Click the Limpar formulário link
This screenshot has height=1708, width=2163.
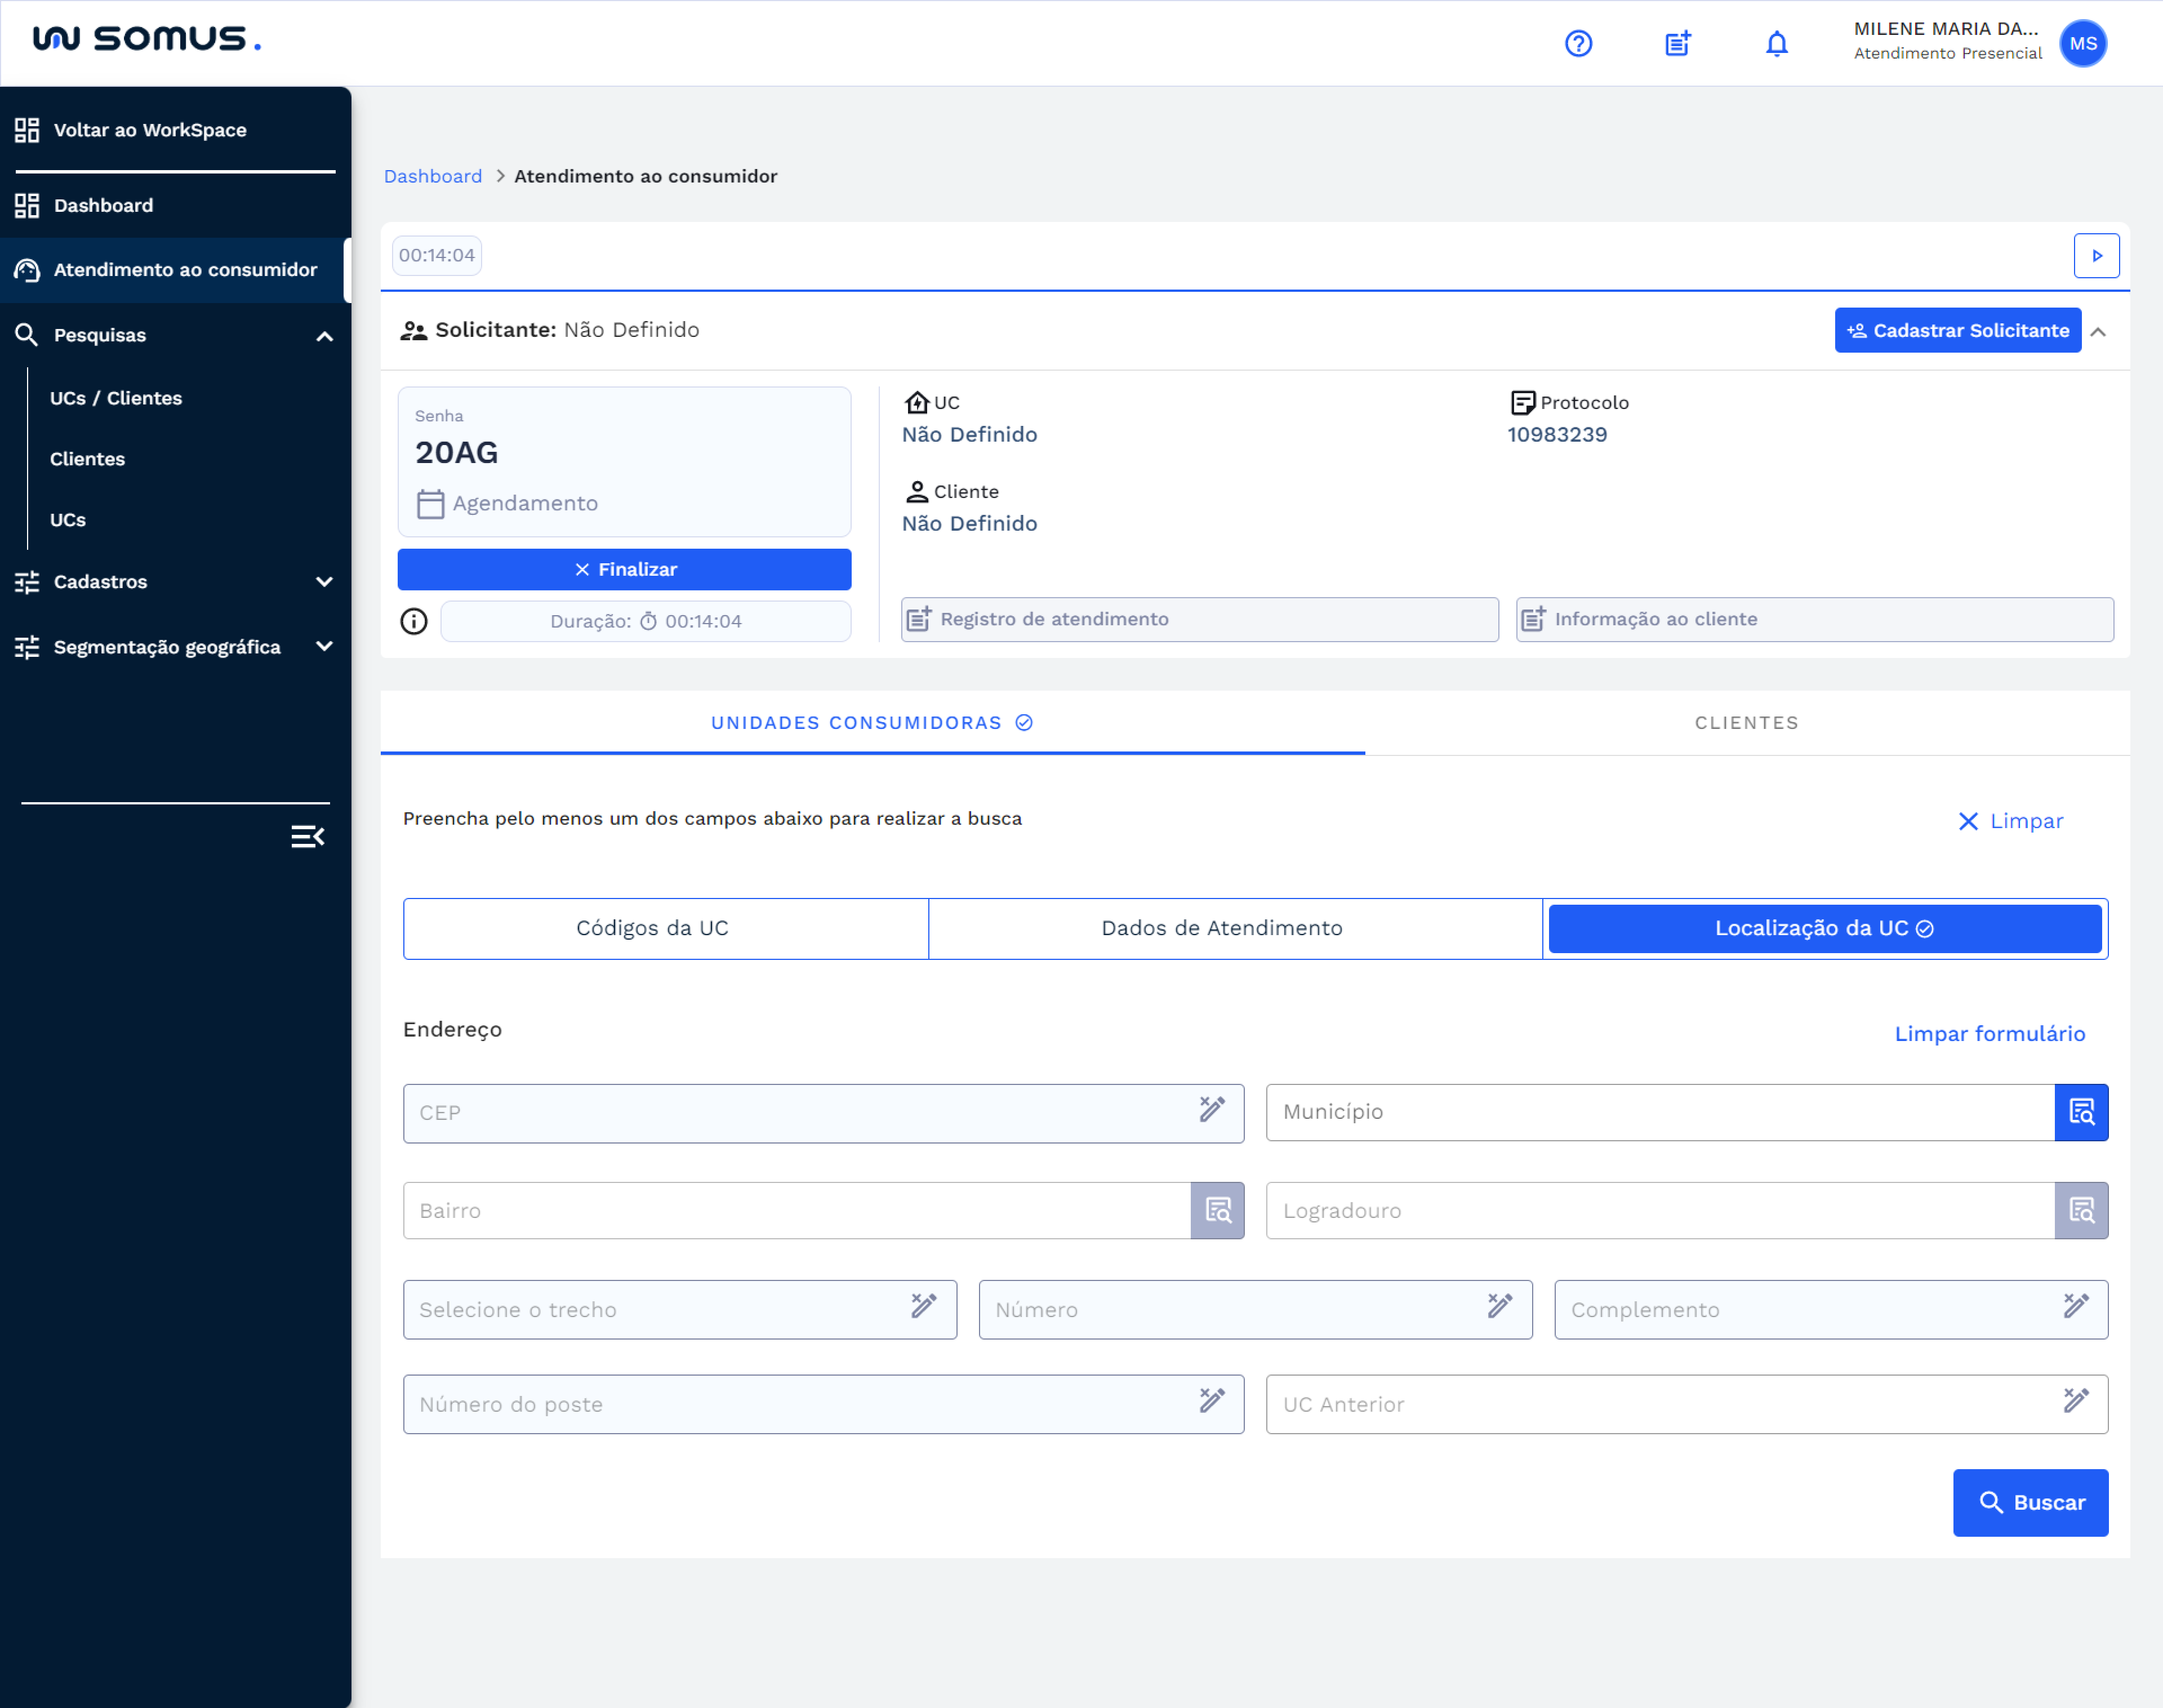click(x=1989, y=1034)
